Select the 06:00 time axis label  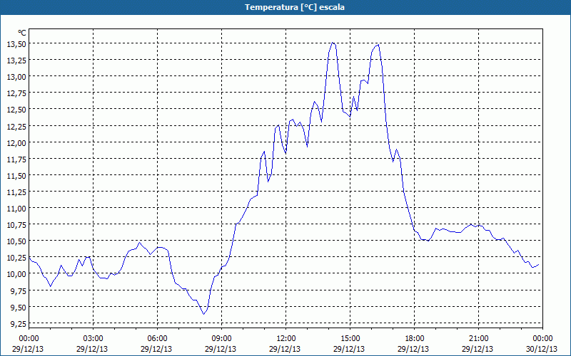[157, 339]
